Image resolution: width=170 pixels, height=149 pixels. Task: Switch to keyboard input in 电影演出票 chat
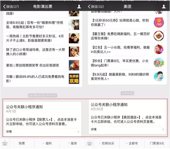tap(5, 143)
